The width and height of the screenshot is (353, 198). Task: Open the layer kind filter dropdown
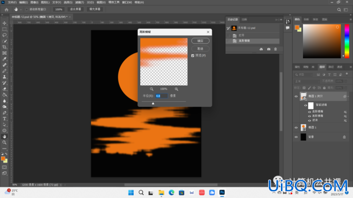coord(303,74)
